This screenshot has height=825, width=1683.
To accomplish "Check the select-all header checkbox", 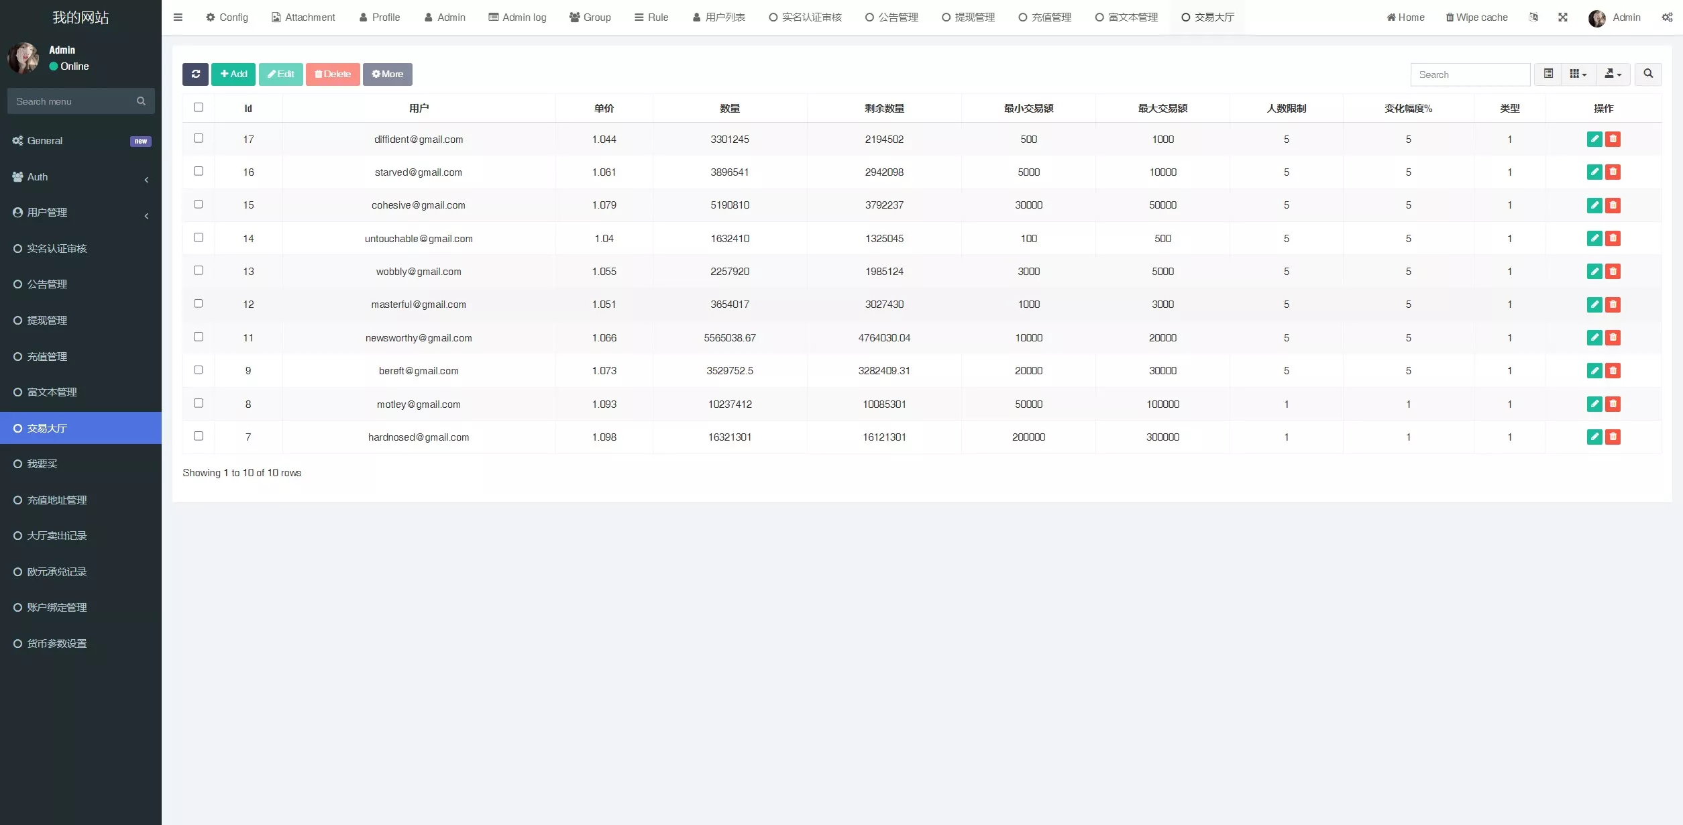I will click(199, 107).
